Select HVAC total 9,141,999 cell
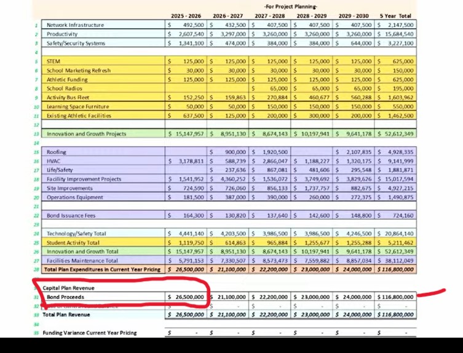 (x=396, y=161)
